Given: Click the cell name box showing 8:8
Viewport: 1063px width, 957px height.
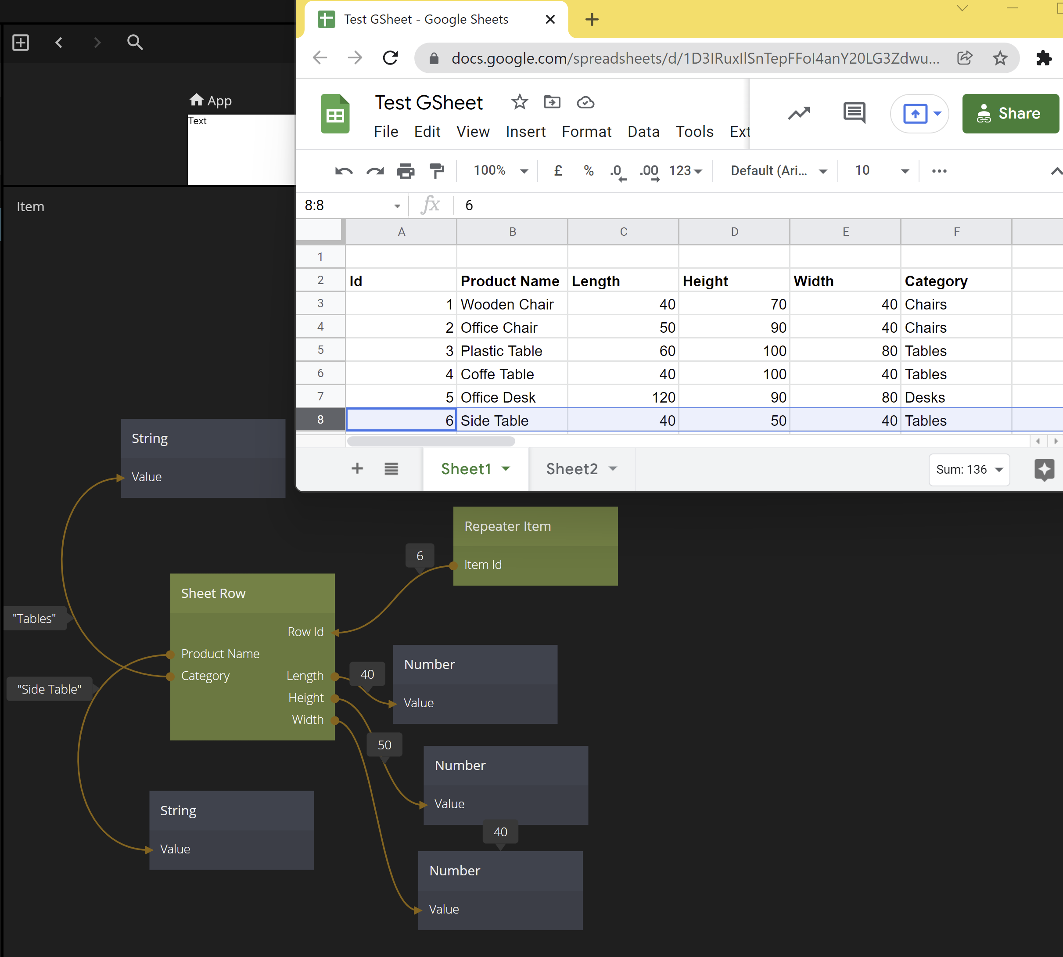Looking at the screenshot, I should coord(347,205).
